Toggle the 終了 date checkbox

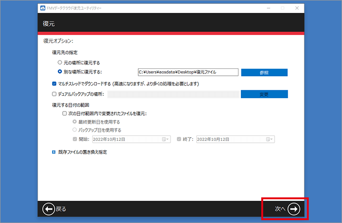tap(179, 139)
